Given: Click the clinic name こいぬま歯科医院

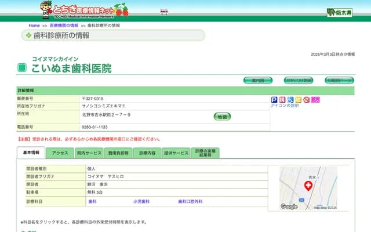Looking at the screenshot, I should point(71,68).
